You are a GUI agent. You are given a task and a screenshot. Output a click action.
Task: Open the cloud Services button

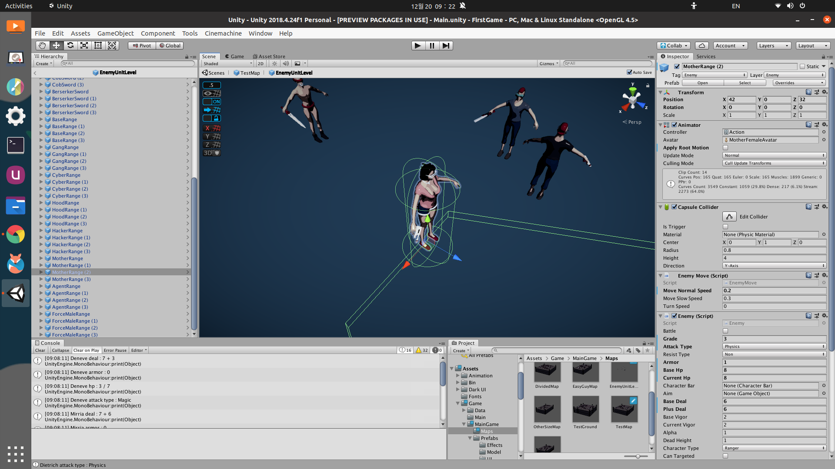[x=702, y=46]
